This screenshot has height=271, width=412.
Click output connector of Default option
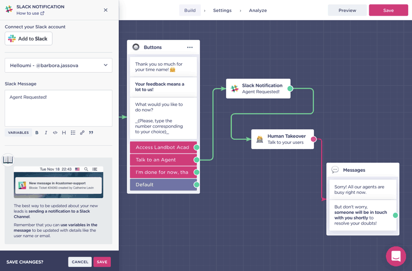pyautogui.click(x=196, y=185)
